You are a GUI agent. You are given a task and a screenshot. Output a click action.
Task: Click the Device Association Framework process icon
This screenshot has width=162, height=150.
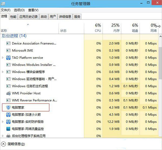coord(8,43)
